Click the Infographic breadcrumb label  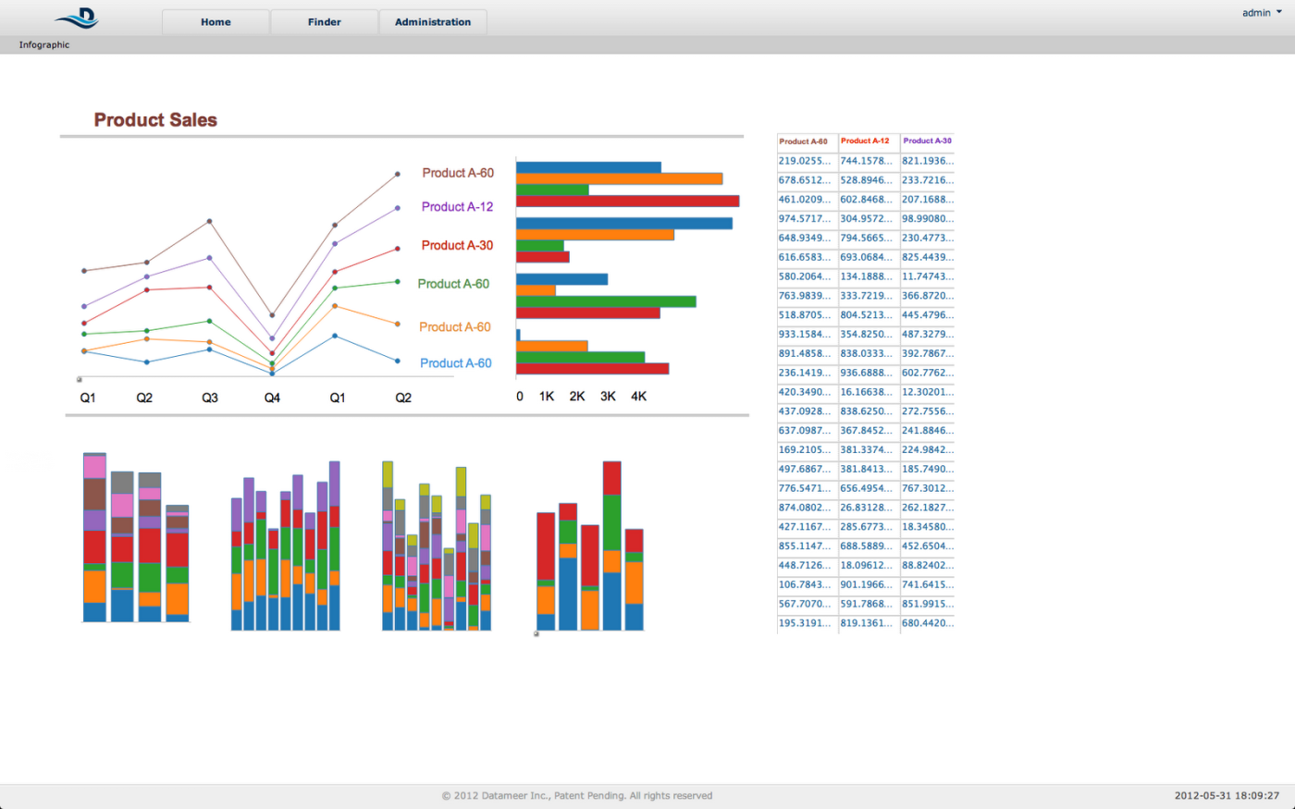[x=44, y=44]
